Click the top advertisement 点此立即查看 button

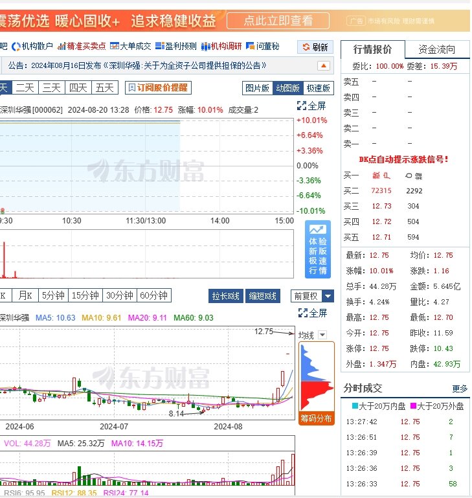coord(278,21)
